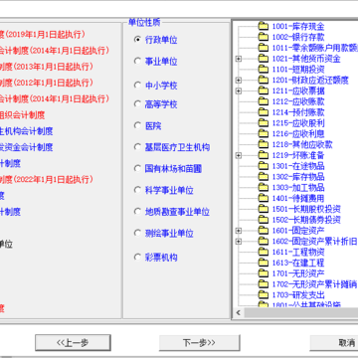Expand the 1219-坏账准备 node

pyautogui.click(x=239, y=155)
